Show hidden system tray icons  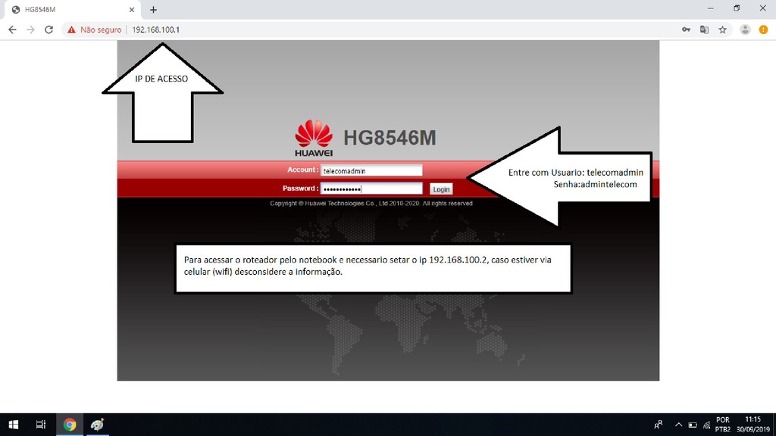678,425
